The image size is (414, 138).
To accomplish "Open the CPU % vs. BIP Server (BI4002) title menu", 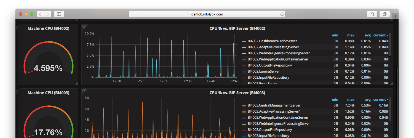I will coord(237,28).
